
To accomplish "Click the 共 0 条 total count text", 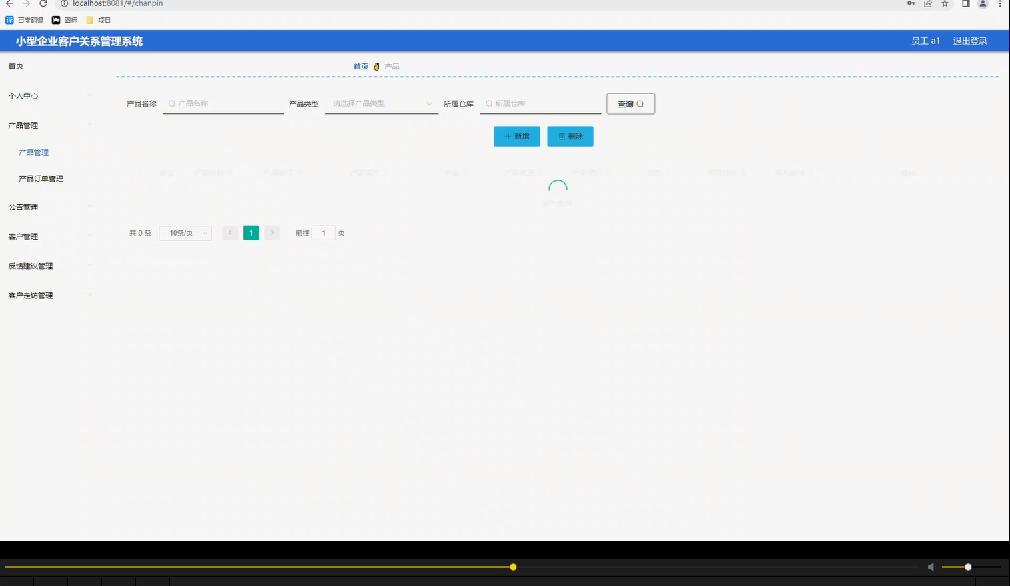I will click(140, 233).
